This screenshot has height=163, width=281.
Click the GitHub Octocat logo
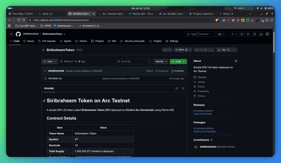tap(18, 34)
